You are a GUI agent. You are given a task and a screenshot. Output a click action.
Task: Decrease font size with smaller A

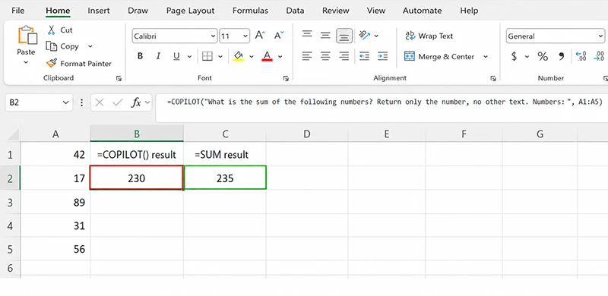279,36
